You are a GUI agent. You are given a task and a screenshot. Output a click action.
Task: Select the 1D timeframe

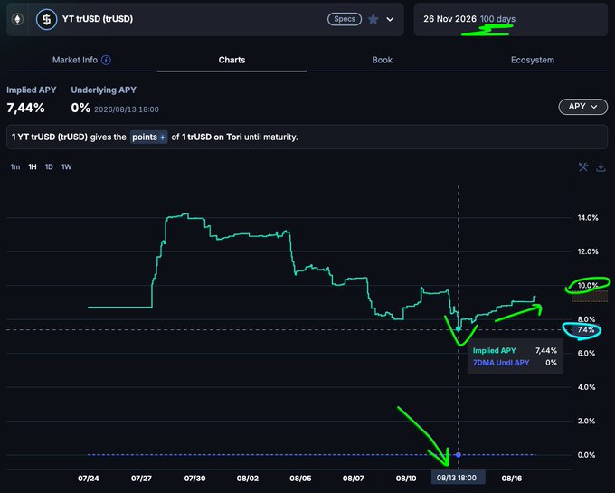(x=49, y=166)
